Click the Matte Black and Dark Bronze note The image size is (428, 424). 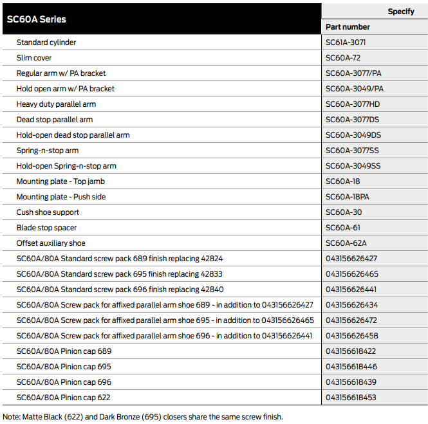[x=142, y=416]
